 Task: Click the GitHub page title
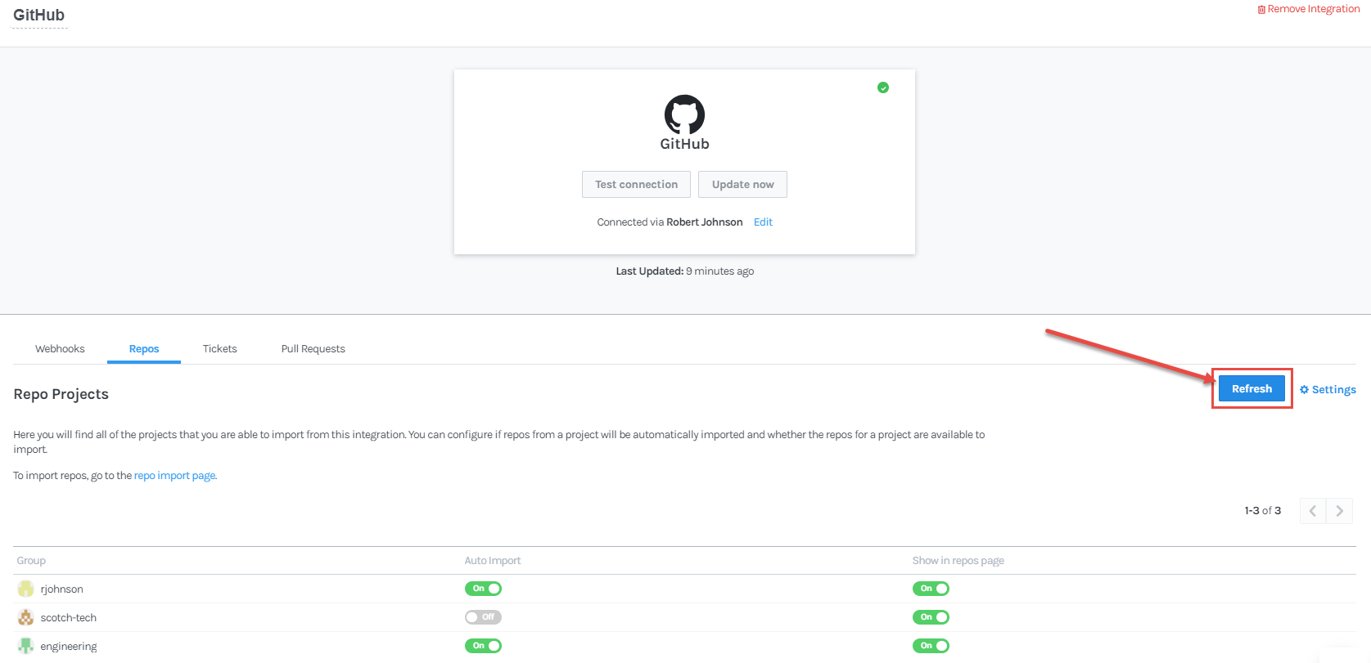point(38,16)
